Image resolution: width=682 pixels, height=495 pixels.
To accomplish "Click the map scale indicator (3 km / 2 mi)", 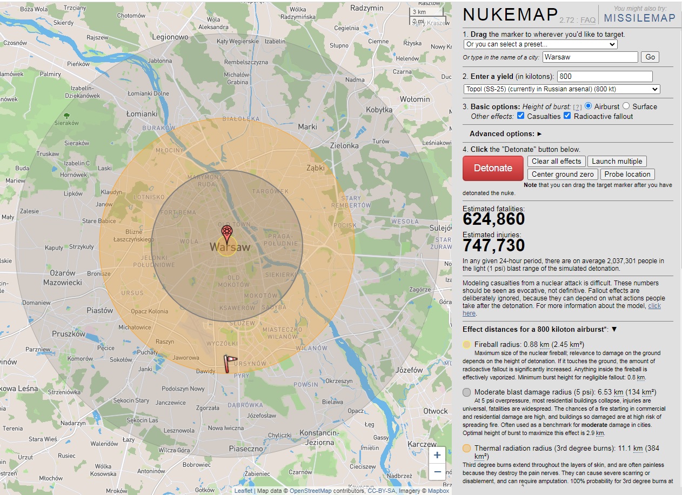I will coord(427,17).
